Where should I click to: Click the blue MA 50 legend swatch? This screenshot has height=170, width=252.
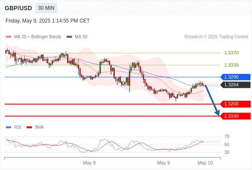click(x=69, y=37)
